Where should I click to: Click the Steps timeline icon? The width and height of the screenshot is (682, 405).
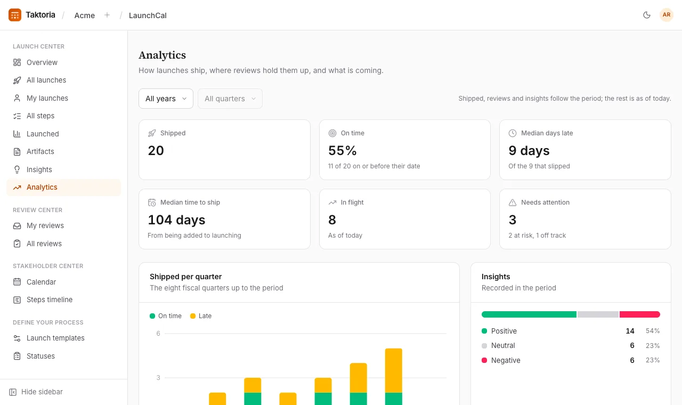(17, 299)
